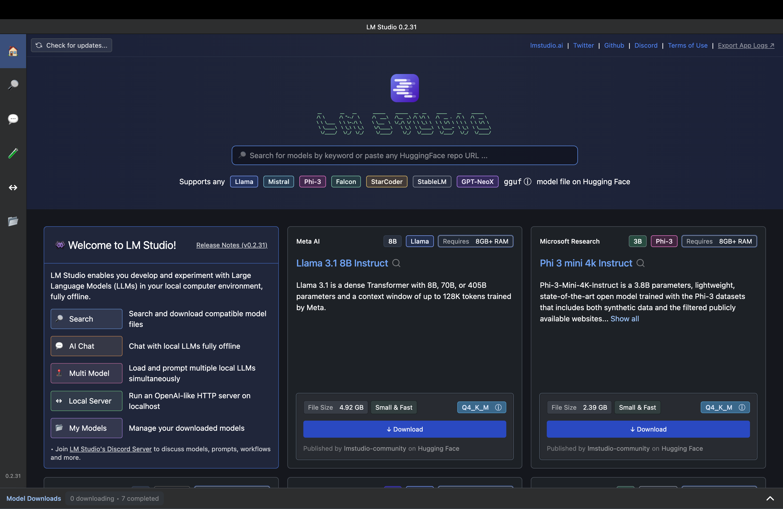
Task: Click Q4_K_M badge on Phi 3 card
Action: [725, 407]
